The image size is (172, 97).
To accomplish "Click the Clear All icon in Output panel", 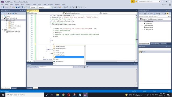I will tap(84, 67).
